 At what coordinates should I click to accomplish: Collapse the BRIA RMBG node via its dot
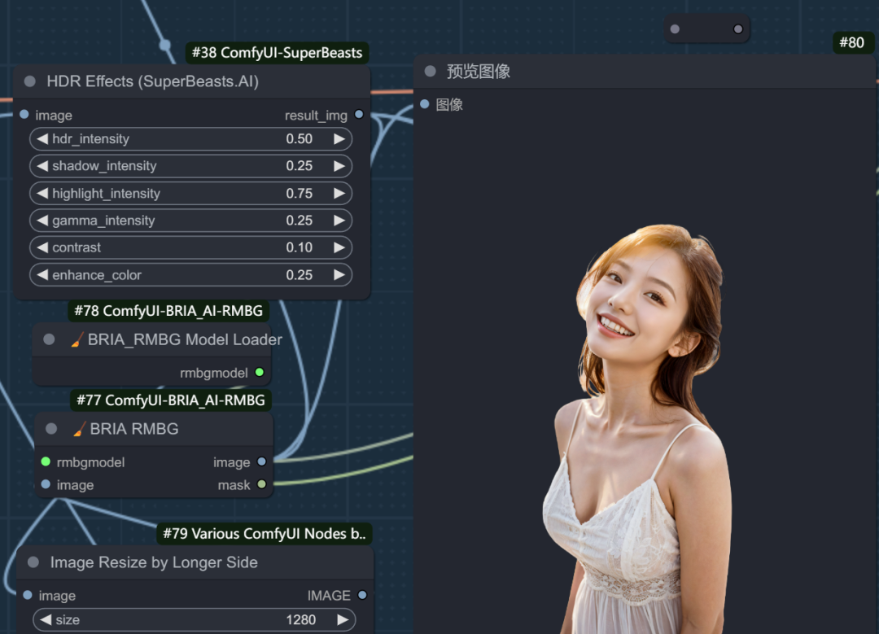coord(51,429)
